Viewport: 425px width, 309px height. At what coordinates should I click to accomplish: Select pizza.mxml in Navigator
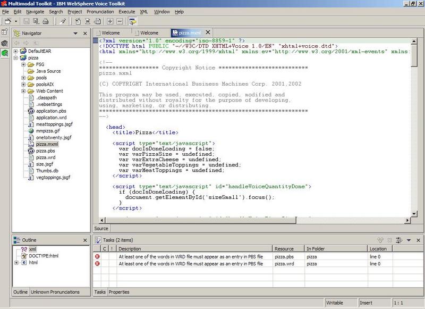point(47,144)
